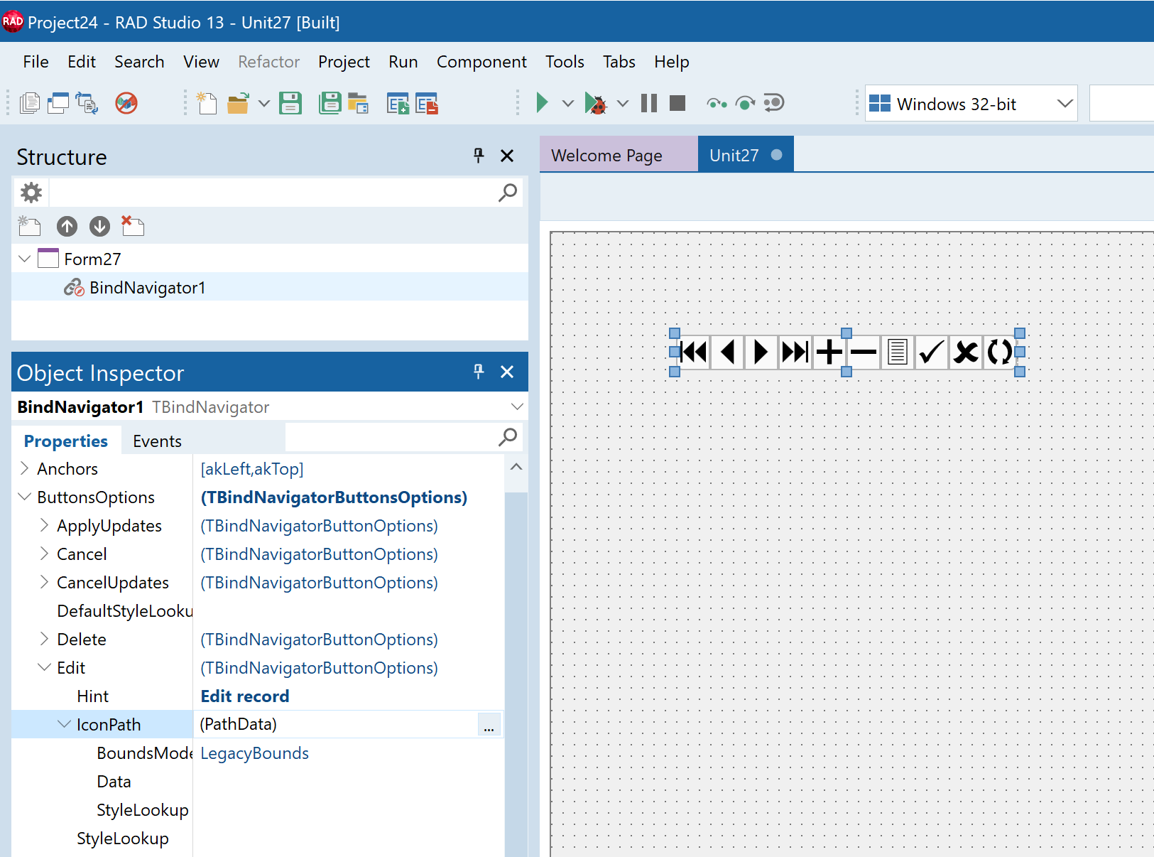
Task: Click the IconPath ellipsis button
Action: (x=489, y=725)
